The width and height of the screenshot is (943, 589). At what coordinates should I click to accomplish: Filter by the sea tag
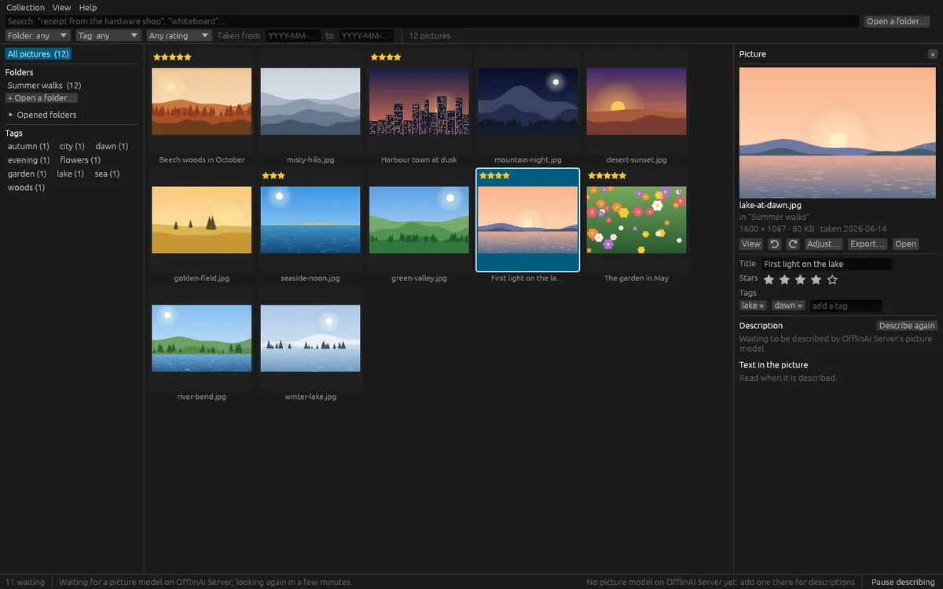click(x=107, y=174)
